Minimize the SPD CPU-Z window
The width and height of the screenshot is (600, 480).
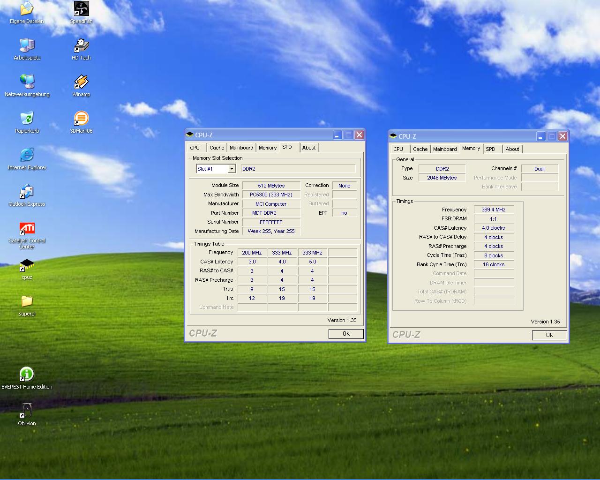[x=337, y=135]
